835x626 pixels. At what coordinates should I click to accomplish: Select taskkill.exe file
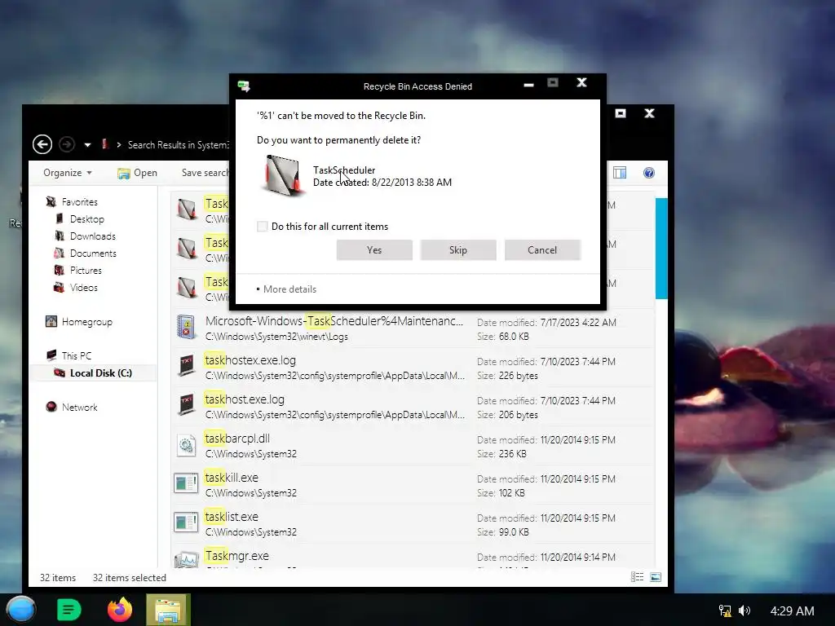tap(413, 485)
